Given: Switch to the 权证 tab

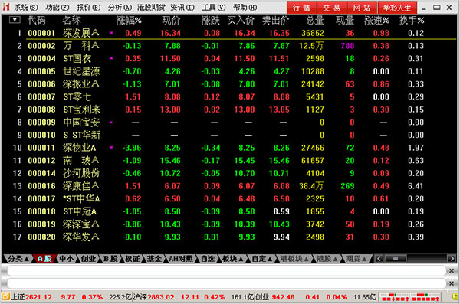Looking at the screenshot, I should point(132,259).
